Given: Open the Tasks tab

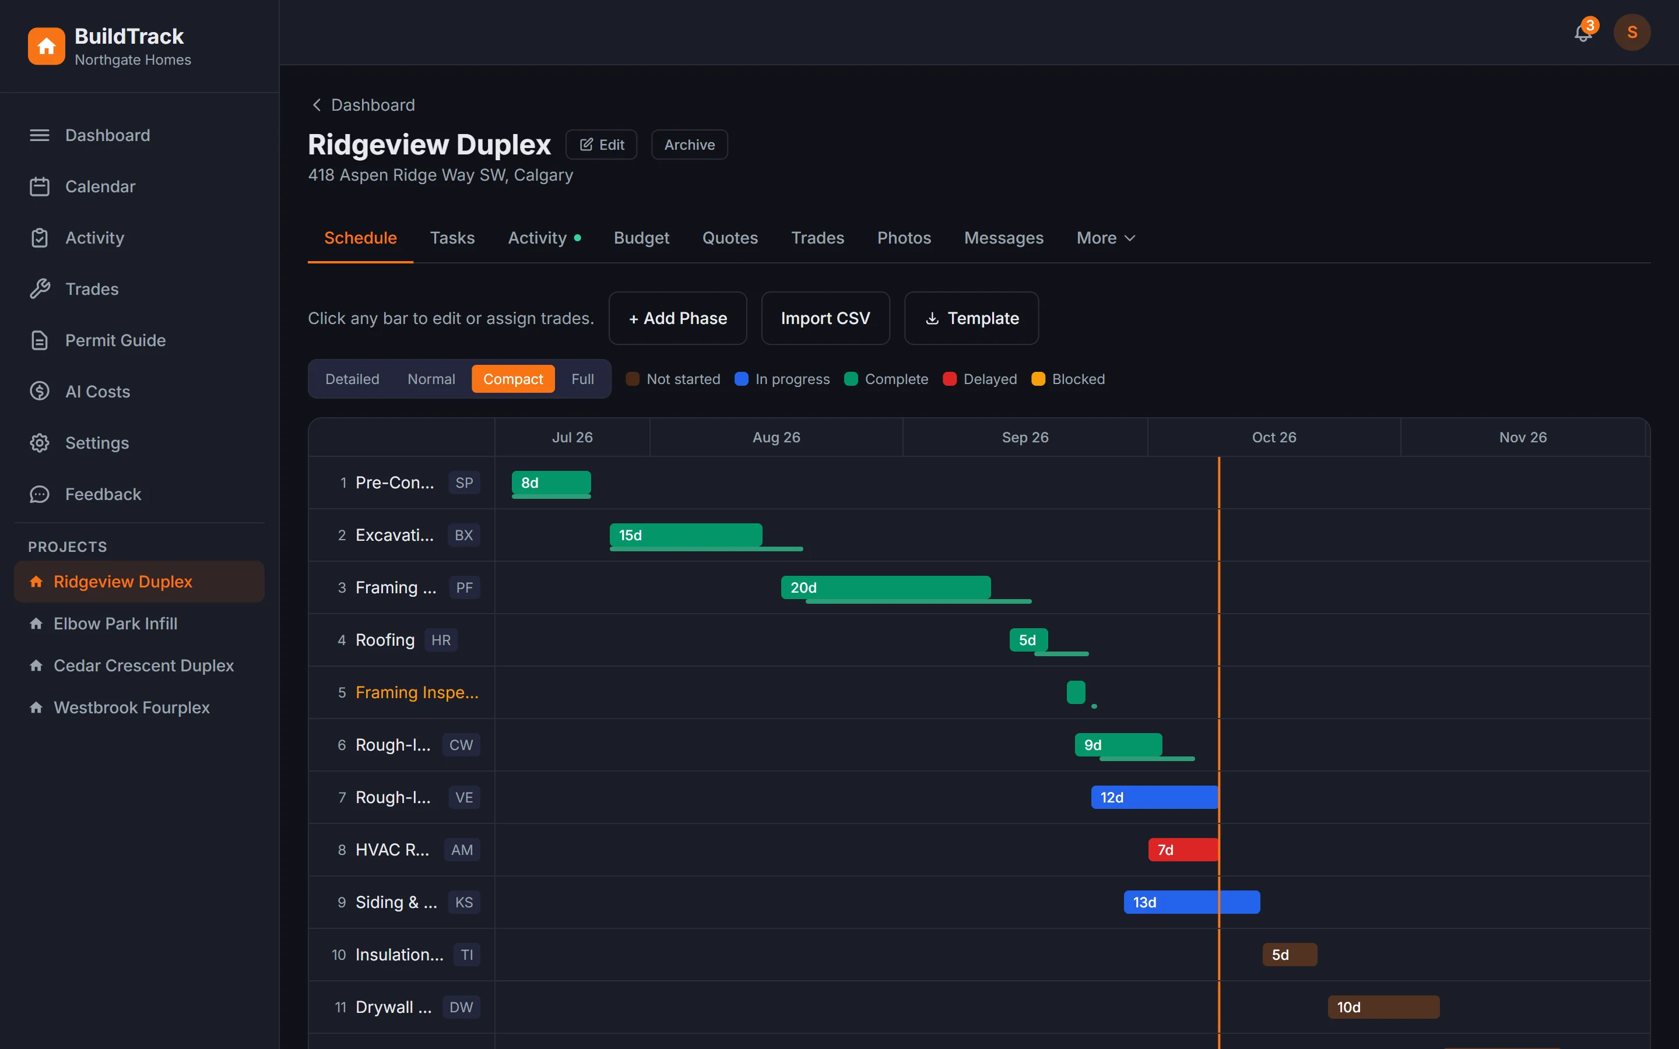Looking at the screenshot, I should tap(452, 238).
